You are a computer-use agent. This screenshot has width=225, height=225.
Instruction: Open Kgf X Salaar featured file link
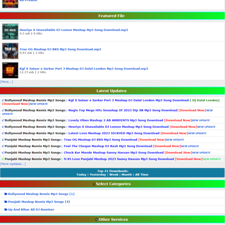(x=84, y=69)
